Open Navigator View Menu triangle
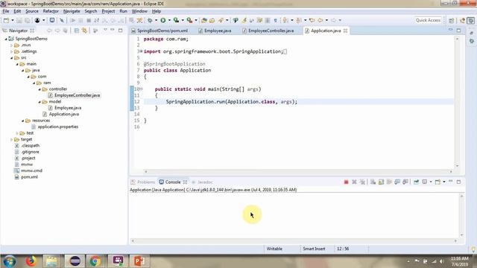 [105, 30]
